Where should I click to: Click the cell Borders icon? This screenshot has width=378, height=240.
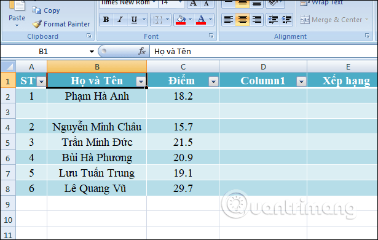click(x=158, y=20)
